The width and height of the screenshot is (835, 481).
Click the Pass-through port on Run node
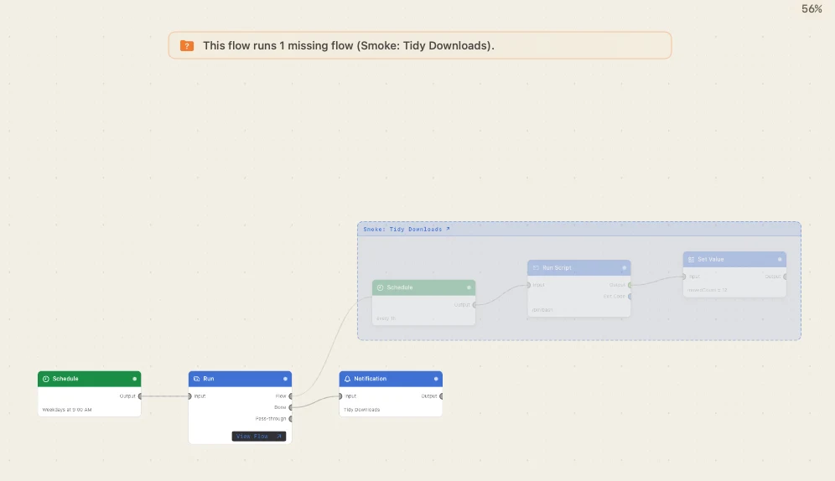coord(291,419)
